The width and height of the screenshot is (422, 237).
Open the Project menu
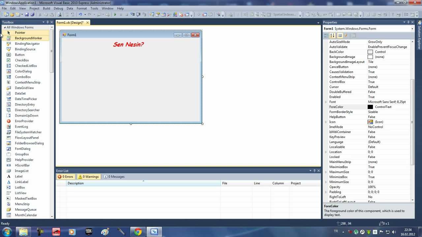pos(34,8)
